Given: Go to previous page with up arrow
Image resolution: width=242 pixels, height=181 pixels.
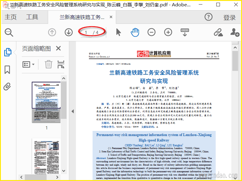Looking at the screenshot, I should tap(52, 32).
